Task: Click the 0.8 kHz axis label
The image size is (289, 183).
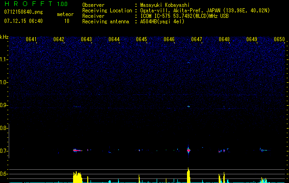Action: [x=4, y=128]
